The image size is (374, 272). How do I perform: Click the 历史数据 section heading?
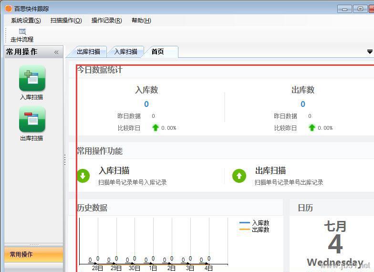point(92,208)
